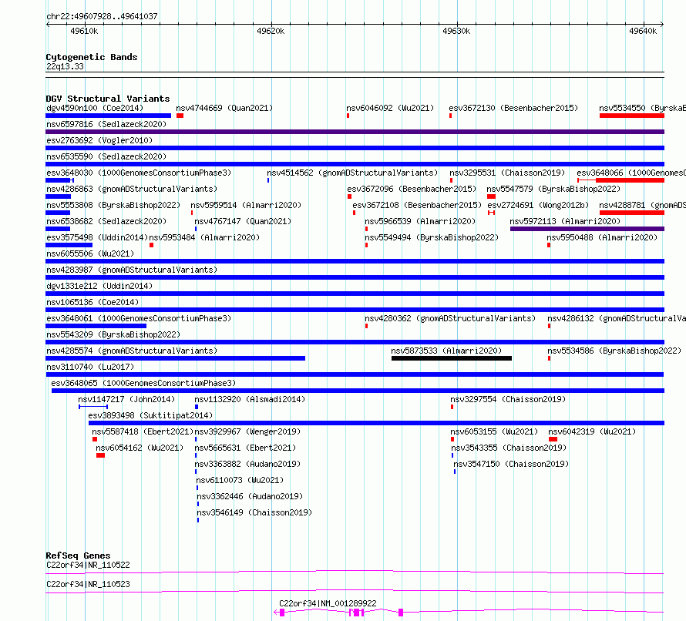This screenshot has height=621, width=686.
Task: Select nsv1065136 (Coe2014) label
Action: [x=92, y=302]
